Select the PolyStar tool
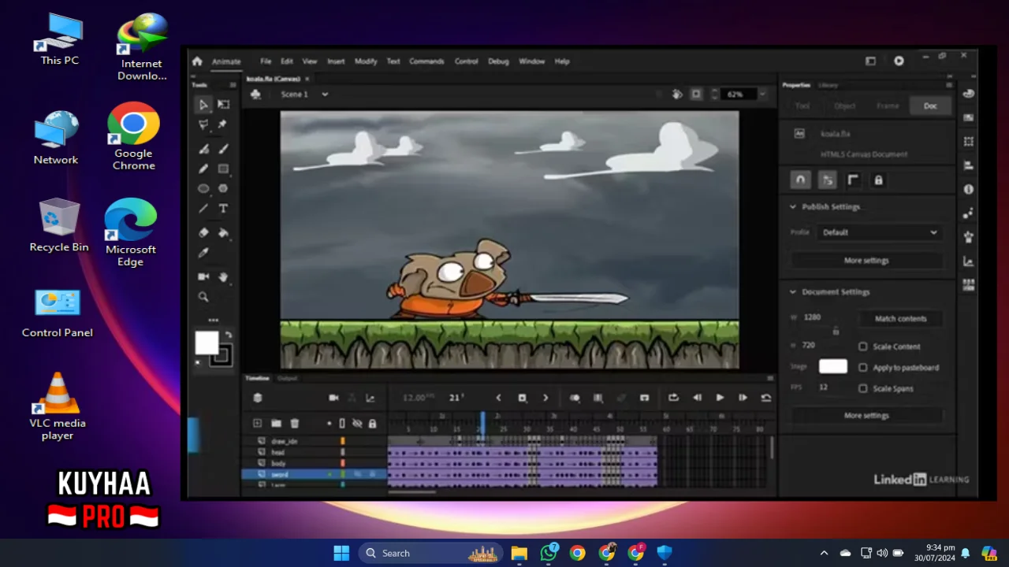The height and width of the screenshot is (567, 1009). [223, 188]
